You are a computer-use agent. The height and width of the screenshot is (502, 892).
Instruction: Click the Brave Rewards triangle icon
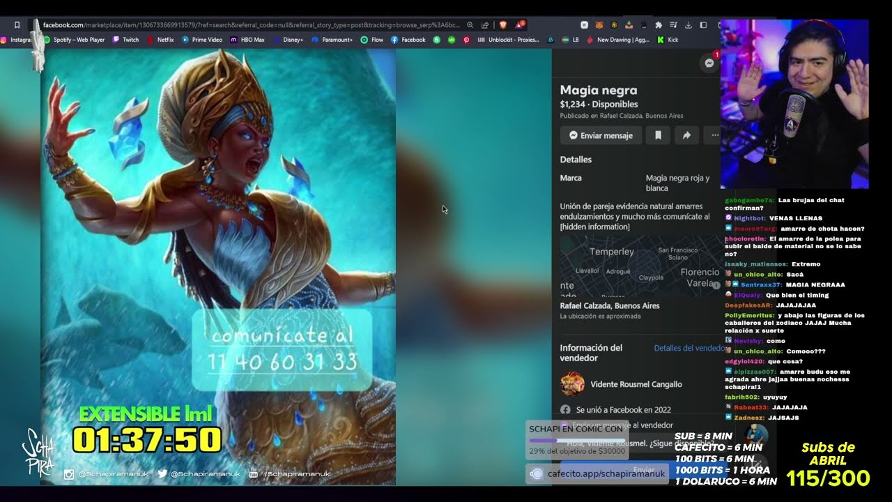coord(520,25)
